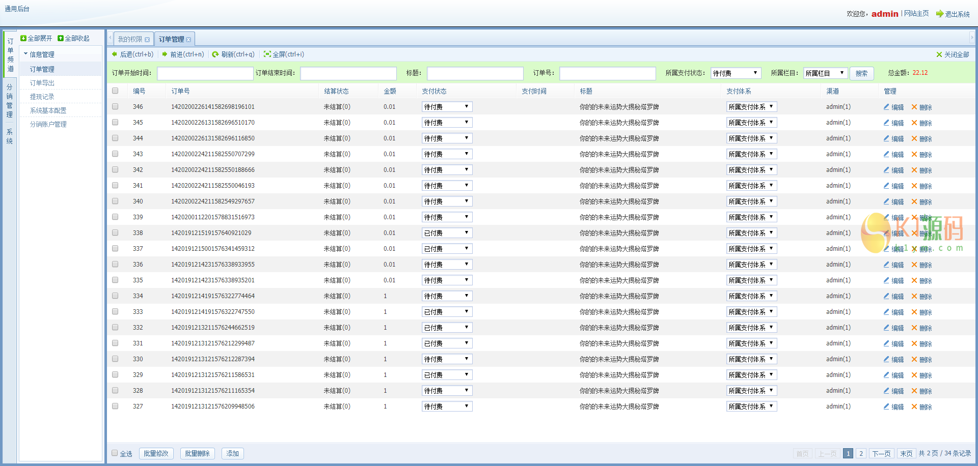The height and width of the screenshot is (466, 978).
Task: Click the expand all icon (全部展开)
Action: 23,39
